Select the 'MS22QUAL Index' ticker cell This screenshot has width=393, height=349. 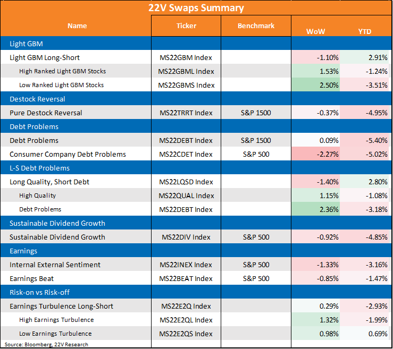click(x=186, y=196)
